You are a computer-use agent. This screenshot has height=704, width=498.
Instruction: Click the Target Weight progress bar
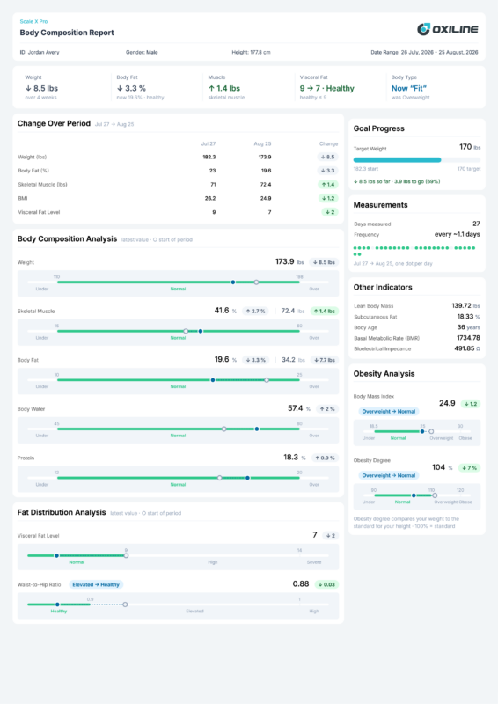point(417,160)
